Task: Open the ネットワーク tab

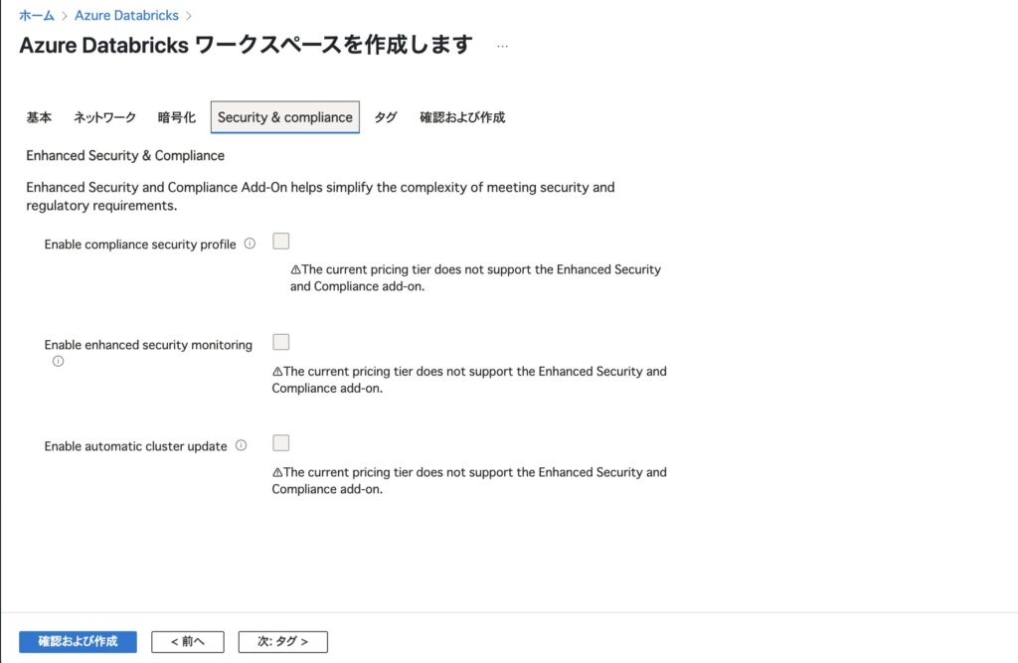Action: click(x=104, y=117)
